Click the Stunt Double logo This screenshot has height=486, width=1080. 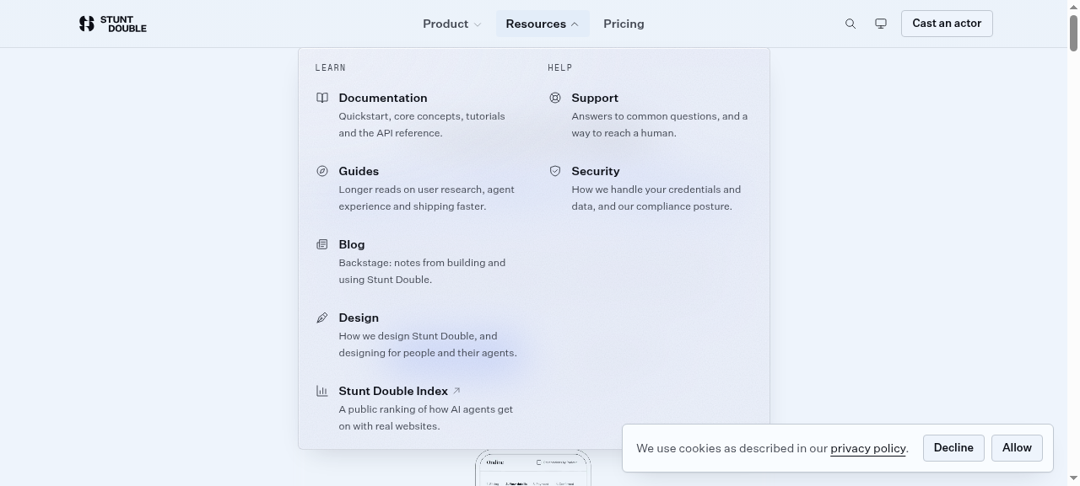tap(112, 24)
